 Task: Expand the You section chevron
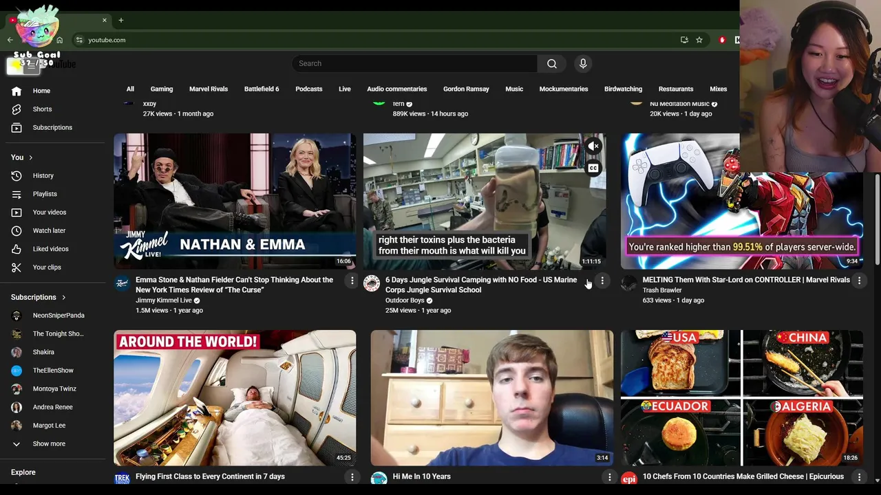click(30, 157)
